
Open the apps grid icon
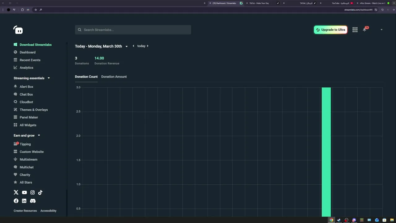click(x=355, y=30)
